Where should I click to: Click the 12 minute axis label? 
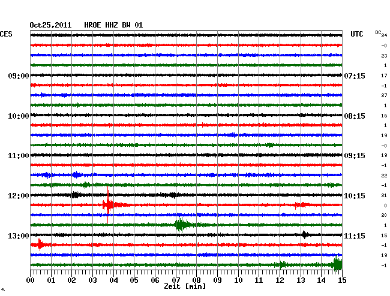[x=280, y=280]
